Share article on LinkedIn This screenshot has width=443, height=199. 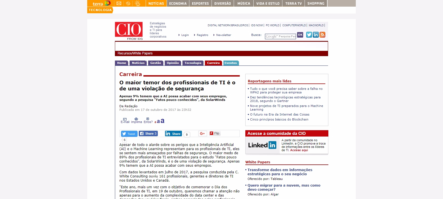[173, 133]
